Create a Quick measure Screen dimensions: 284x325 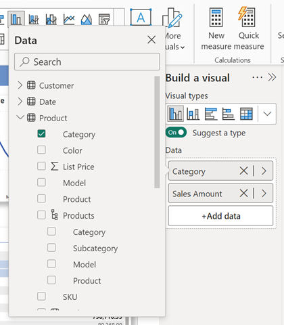coord(249,28)
